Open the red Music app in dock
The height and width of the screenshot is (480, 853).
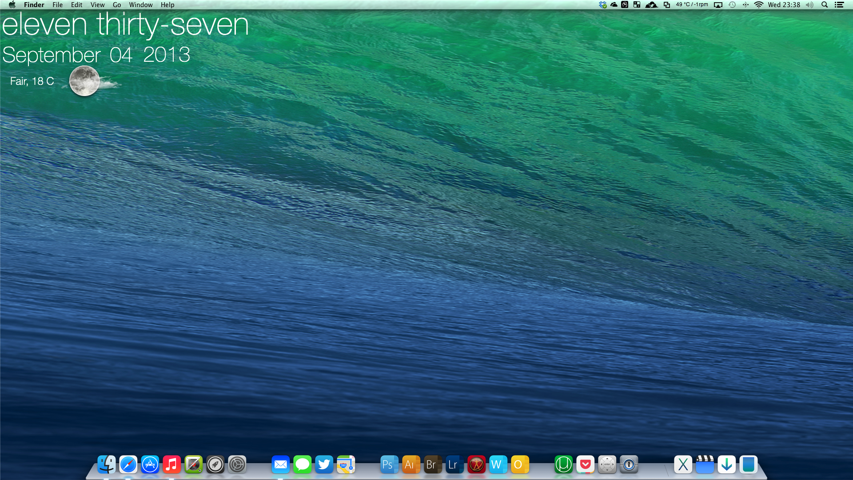click(172, 464)
